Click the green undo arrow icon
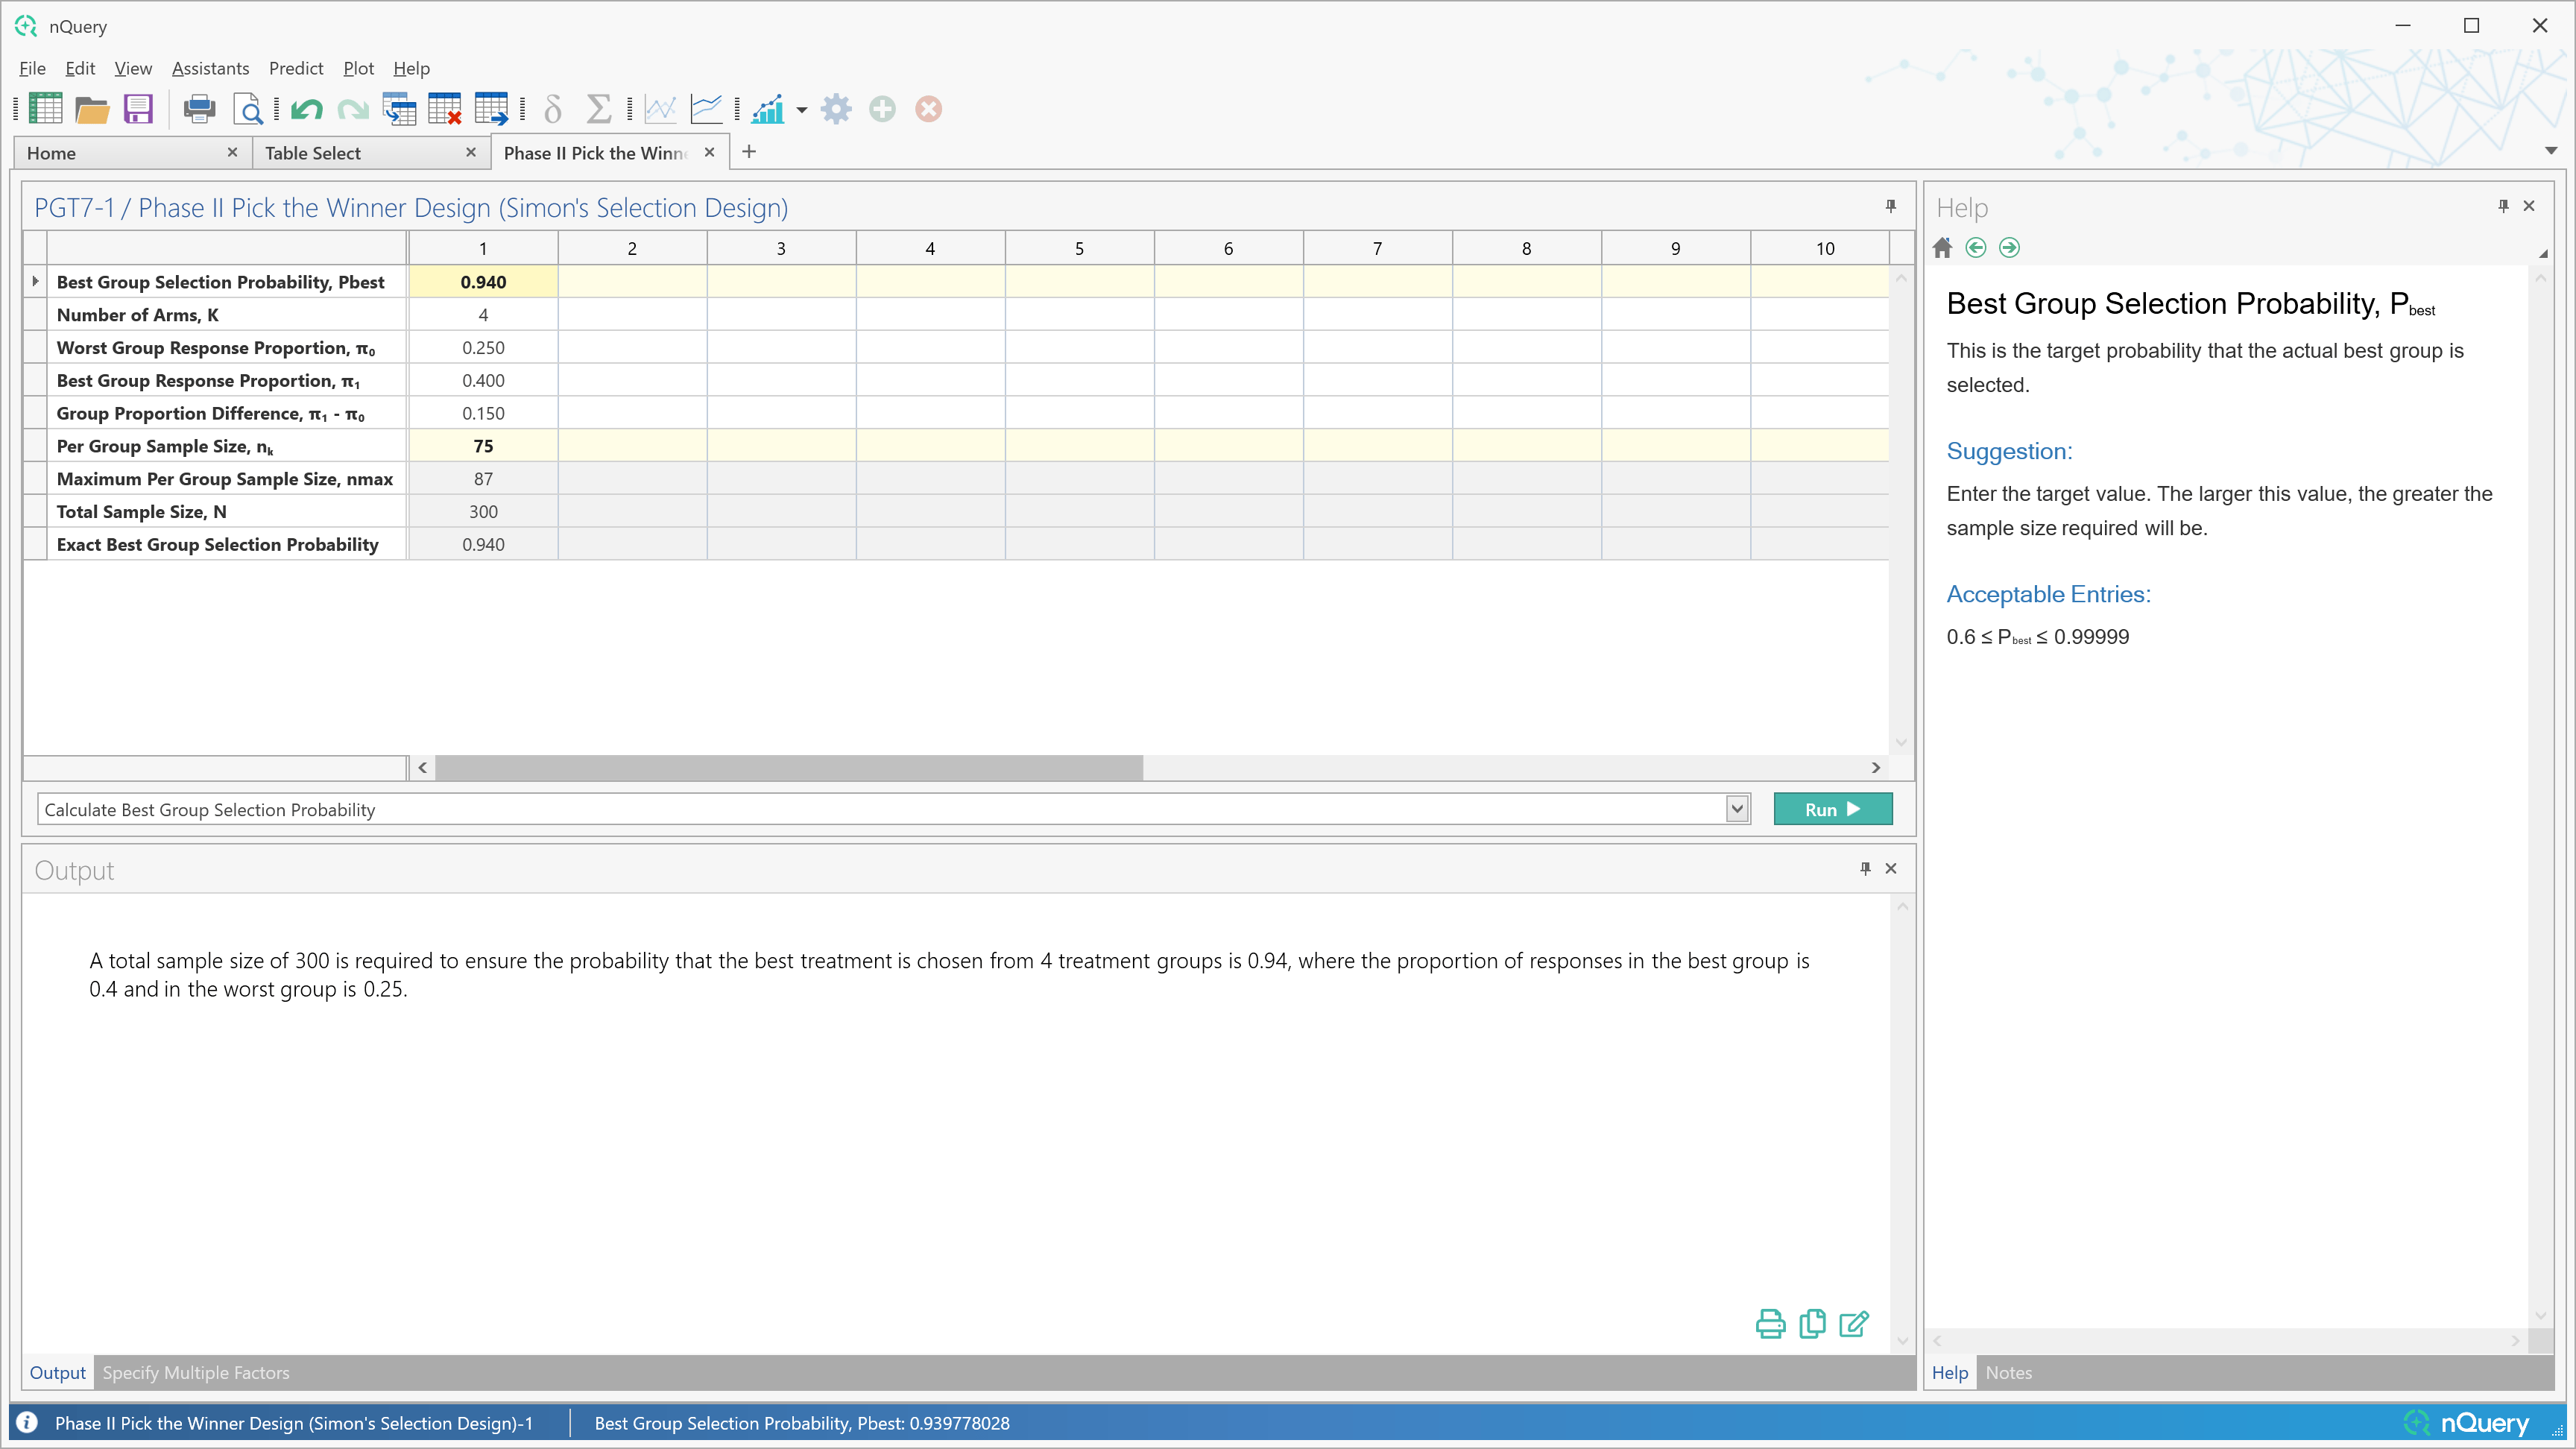Viewport: 2576px width, 1449px height. [306, 109]
